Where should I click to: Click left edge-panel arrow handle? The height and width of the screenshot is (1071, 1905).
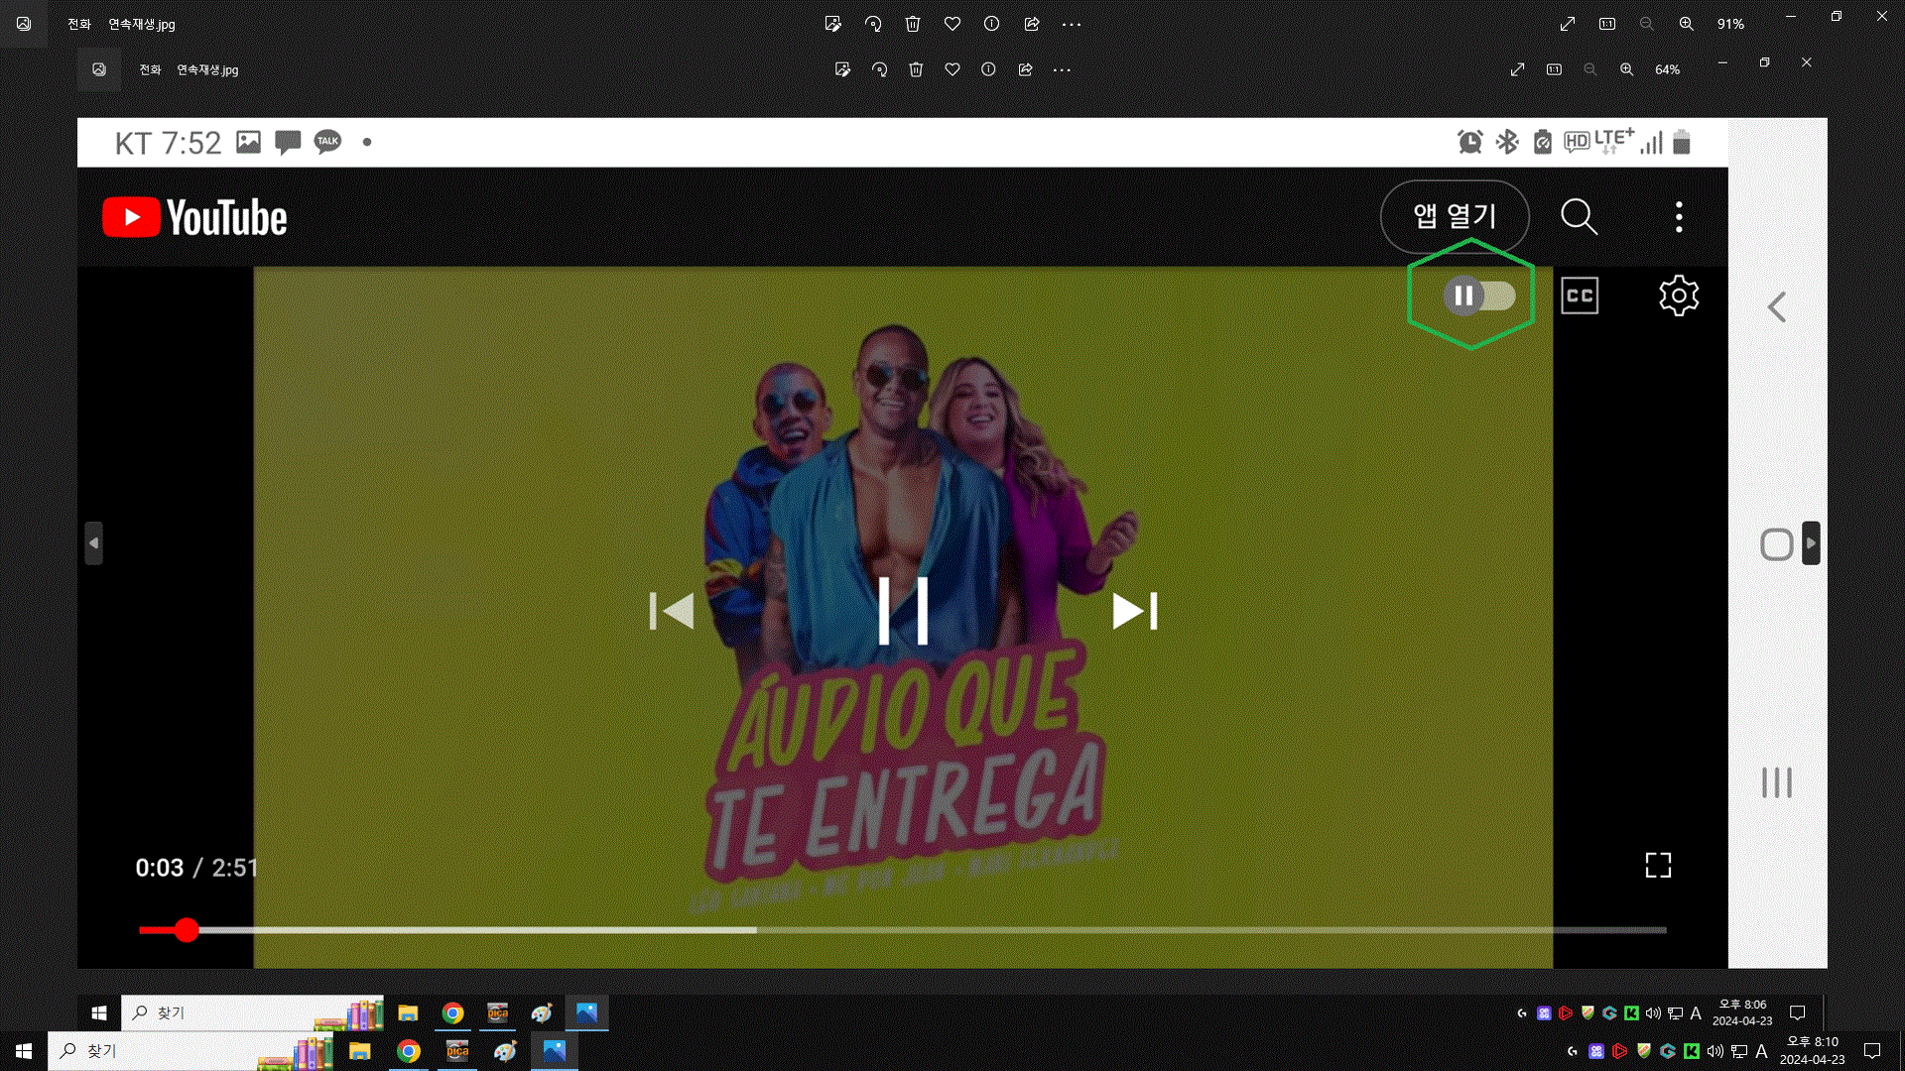point(93,543)
